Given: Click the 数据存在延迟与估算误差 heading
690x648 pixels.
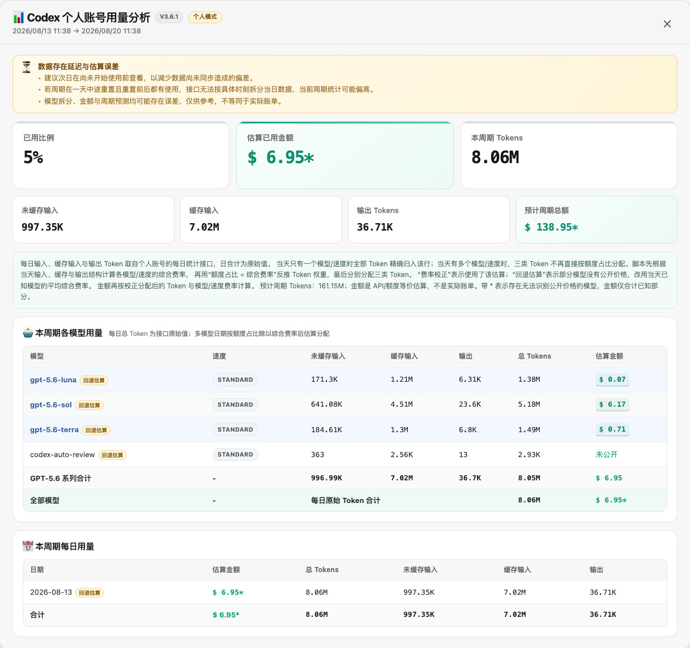Looking at the screenshot, I should tap(78, 66).
